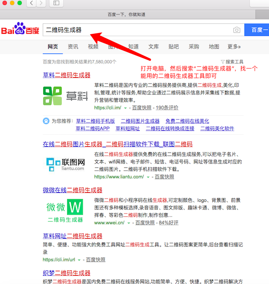Click the https://www.liantu.com/ URL text
Image resolution: width=269 pixels, height=284 pixels.
(119, 177)
